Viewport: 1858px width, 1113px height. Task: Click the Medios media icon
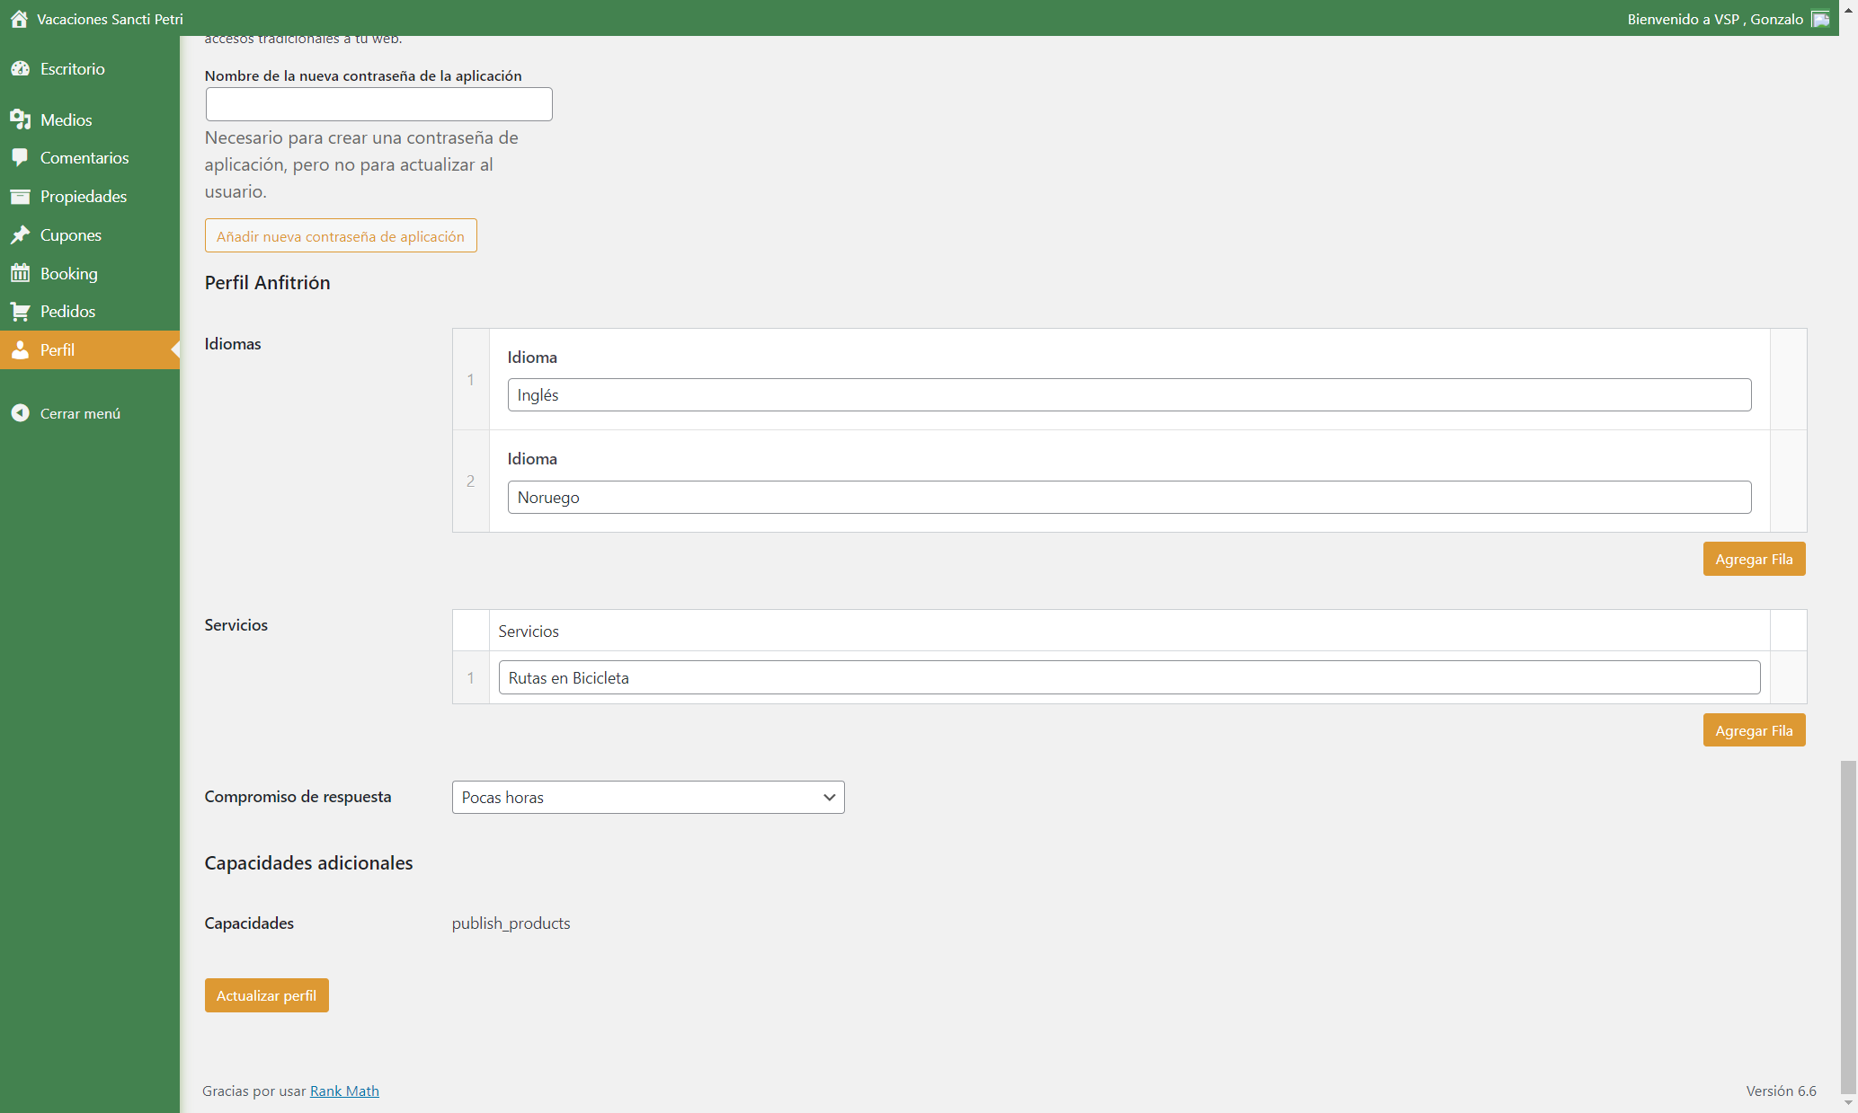20,119
